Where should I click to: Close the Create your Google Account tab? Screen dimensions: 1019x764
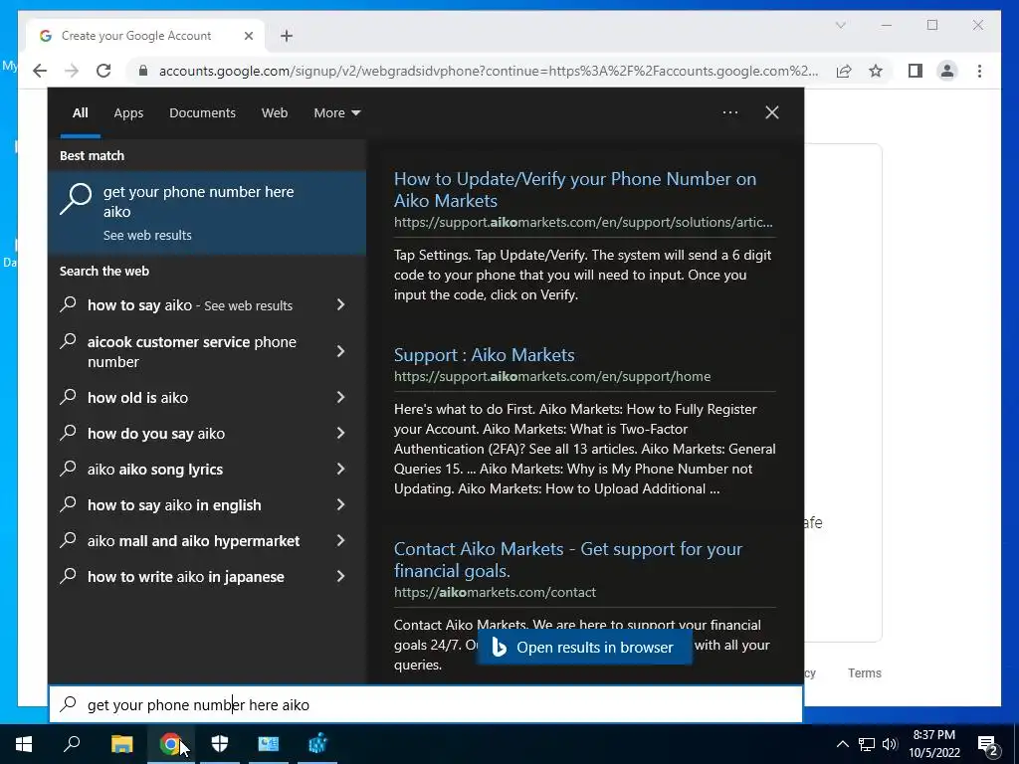pos(248,36)
